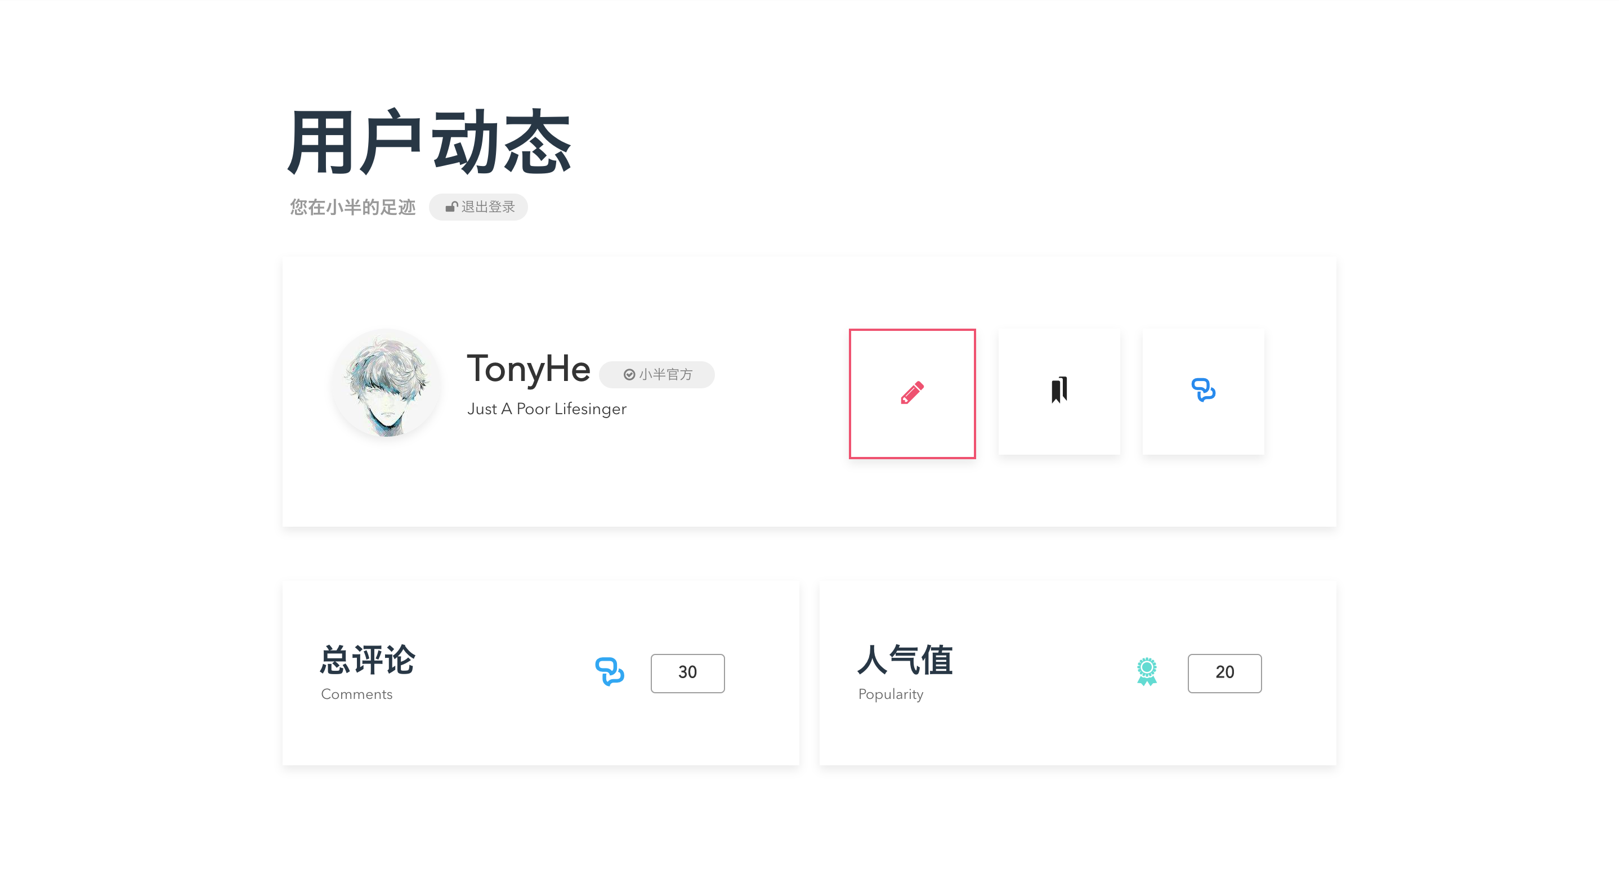The image size is (1619, 888).
Task: Click the unlock icon beside 退出登录
Action: click(x=451, y=207)
